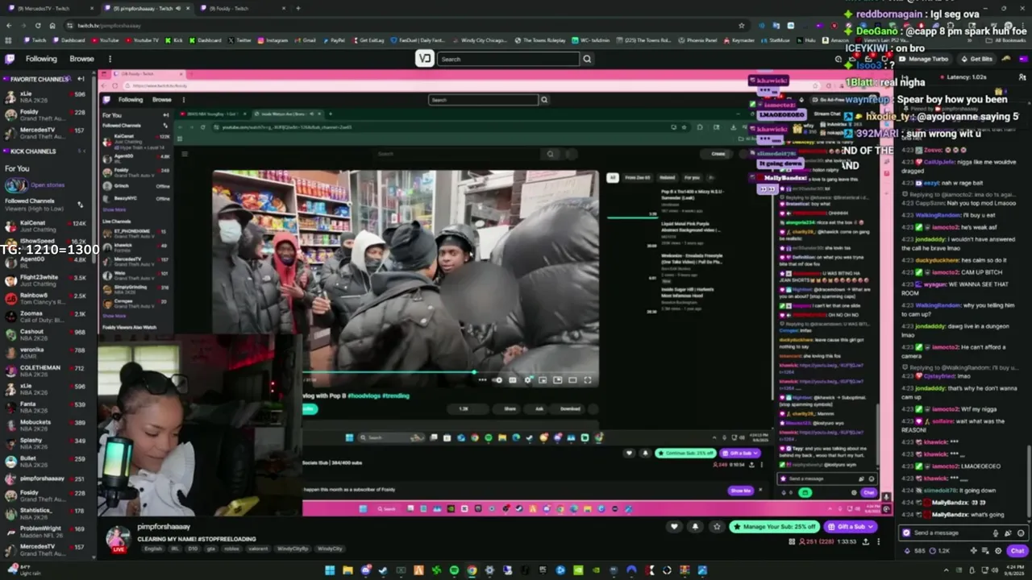Image resolution: width=1032 pixels, height=580 pixels.
Task: Collapse the Favorite Channels sidebar arrow
Action: (81, 79)
